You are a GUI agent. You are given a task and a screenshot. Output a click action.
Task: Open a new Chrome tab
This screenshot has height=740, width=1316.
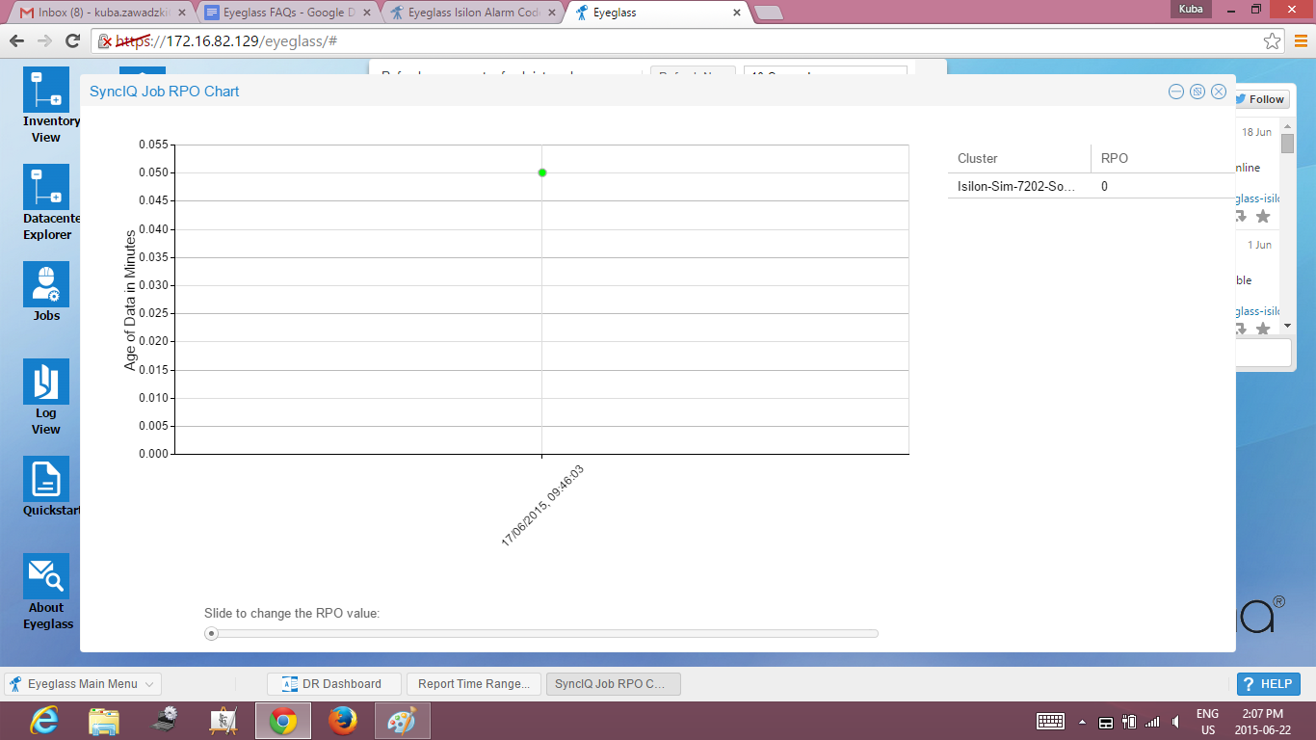768,13
